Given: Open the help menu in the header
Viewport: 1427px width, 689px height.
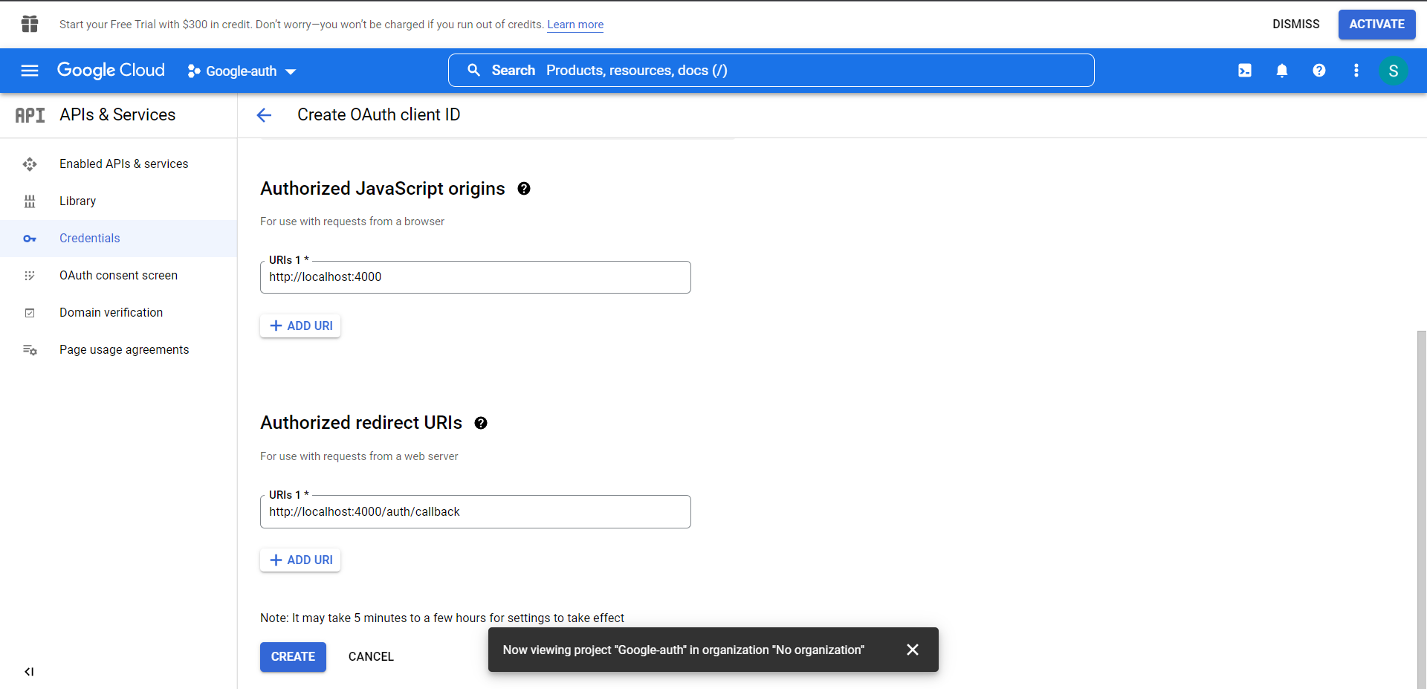Looking at the screenshot, I should 1319,71.
